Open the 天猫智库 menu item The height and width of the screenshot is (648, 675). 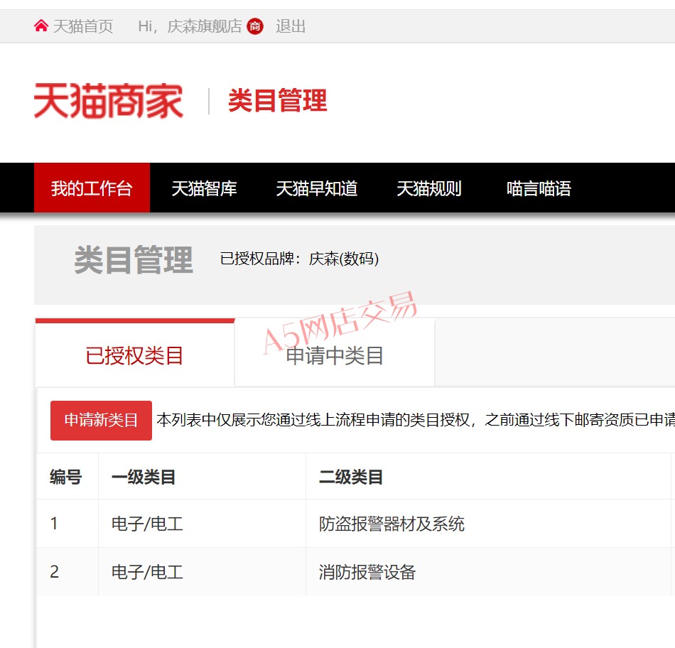204,188
